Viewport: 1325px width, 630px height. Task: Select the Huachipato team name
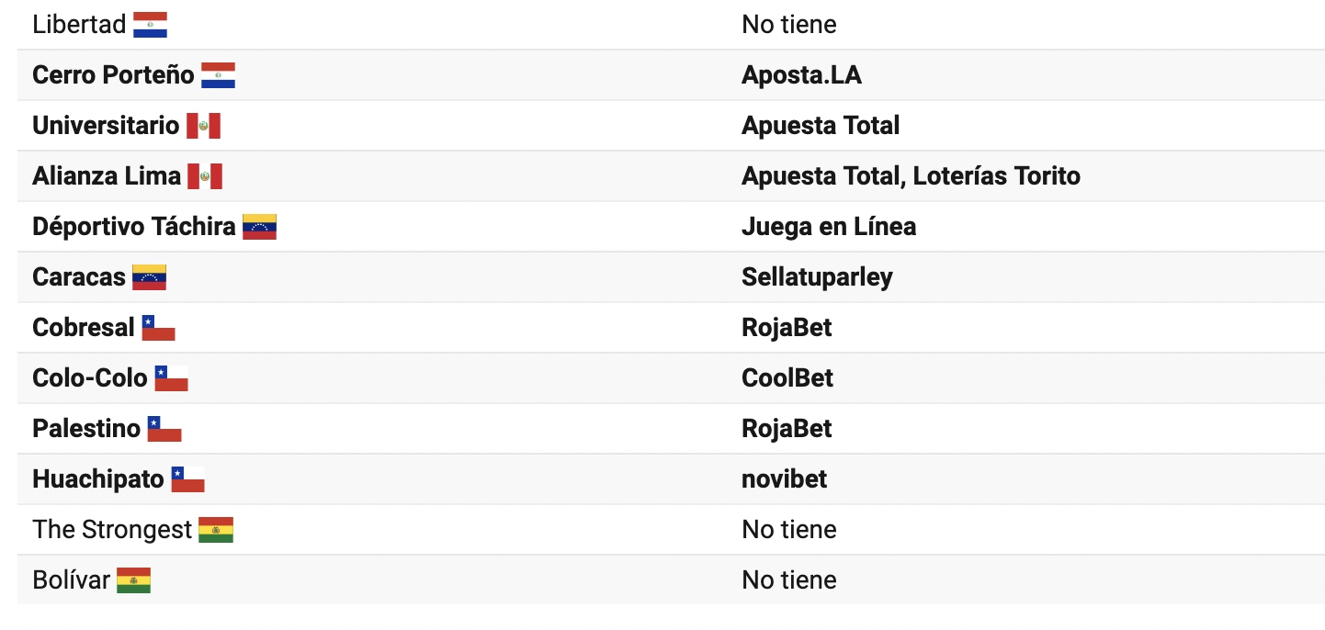coord(98,479)
